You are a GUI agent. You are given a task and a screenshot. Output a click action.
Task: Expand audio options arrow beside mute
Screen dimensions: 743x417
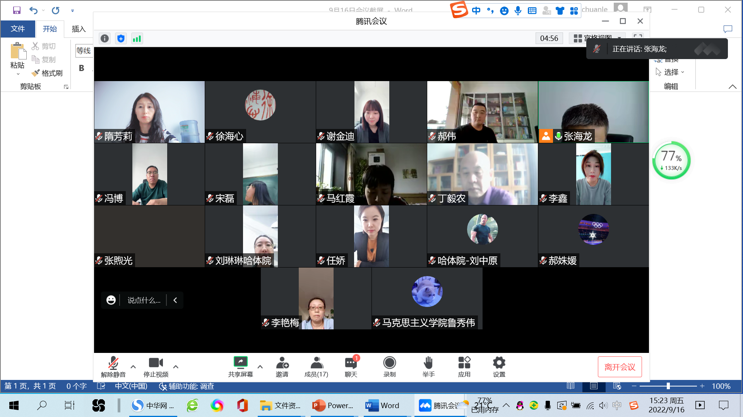click(133, 367)
